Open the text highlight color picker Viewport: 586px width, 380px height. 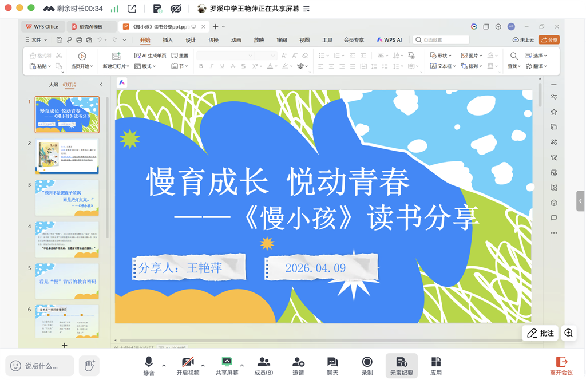tap(285, 66)
